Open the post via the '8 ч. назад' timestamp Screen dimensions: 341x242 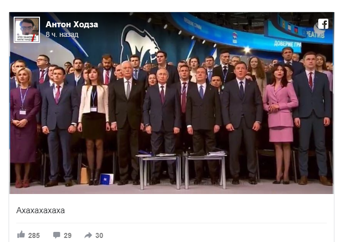tap(62, 34)
